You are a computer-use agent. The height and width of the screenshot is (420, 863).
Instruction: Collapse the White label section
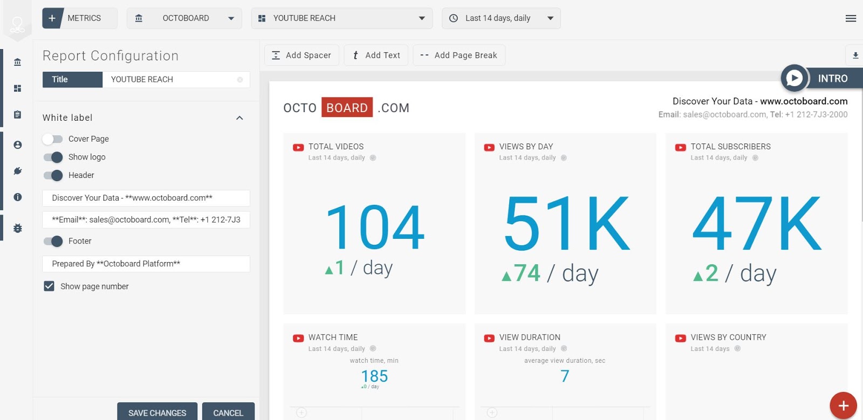pos(239,118)
